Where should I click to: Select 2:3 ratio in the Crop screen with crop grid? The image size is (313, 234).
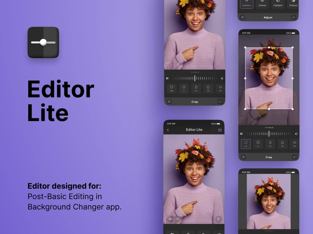[270, 144]
